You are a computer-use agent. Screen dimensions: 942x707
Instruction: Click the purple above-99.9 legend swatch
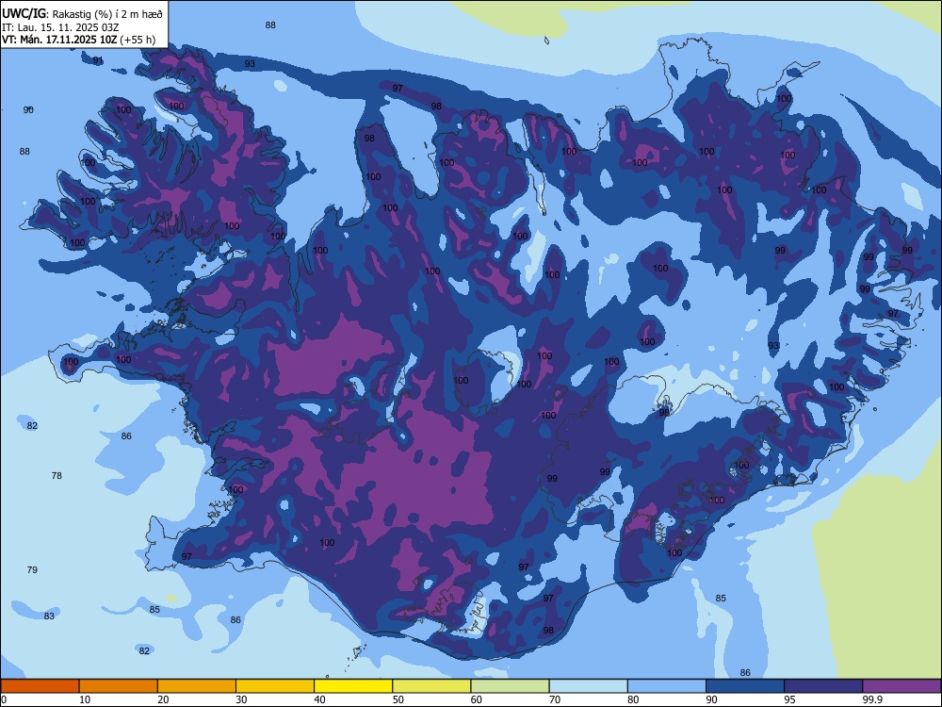click(x=901, y=686)
